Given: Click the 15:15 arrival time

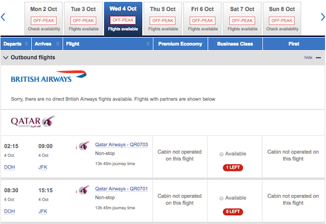Looking at the screenshot, I should [x=46, y=190].
